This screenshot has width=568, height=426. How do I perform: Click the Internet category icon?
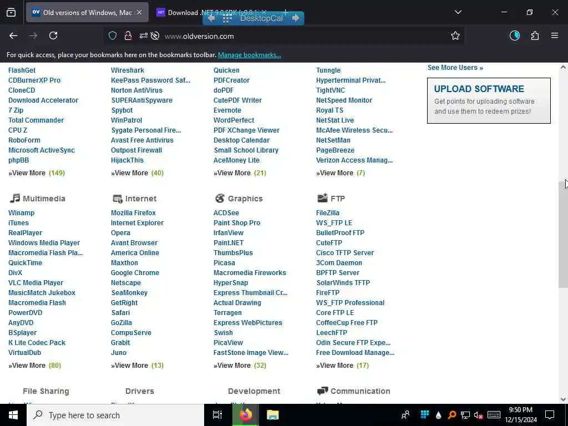tap(118, 199)
